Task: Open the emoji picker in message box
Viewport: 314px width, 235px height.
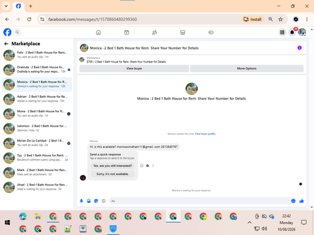Action: point(293,201)
